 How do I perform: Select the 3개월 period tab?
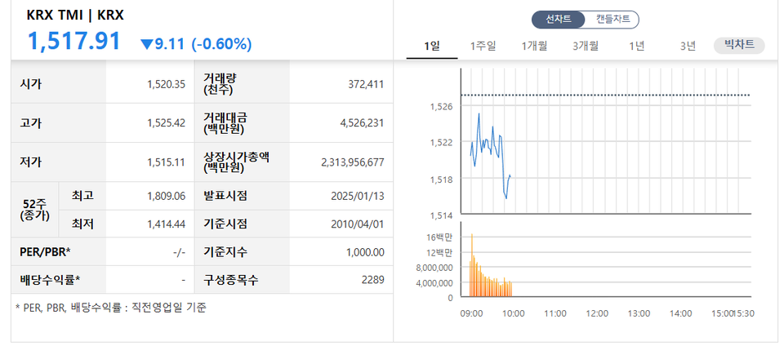tap(586, 47)
